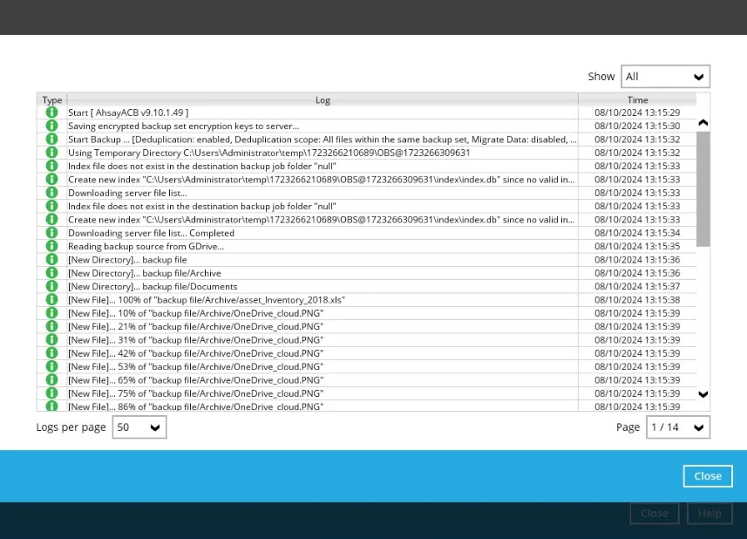This screenshot has height=539, width=747.
Task: Click the scrollbar down arrow
Action: (x=703, y=395)
